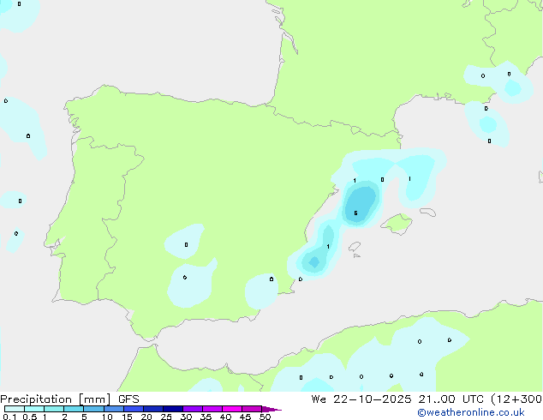
Task: Click the "We 22-10-2025" date text
Action: (x=361, y=399)
